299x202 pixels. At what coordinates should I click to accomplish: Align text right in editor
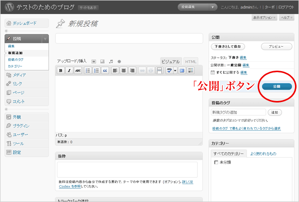tap(132, 71)
